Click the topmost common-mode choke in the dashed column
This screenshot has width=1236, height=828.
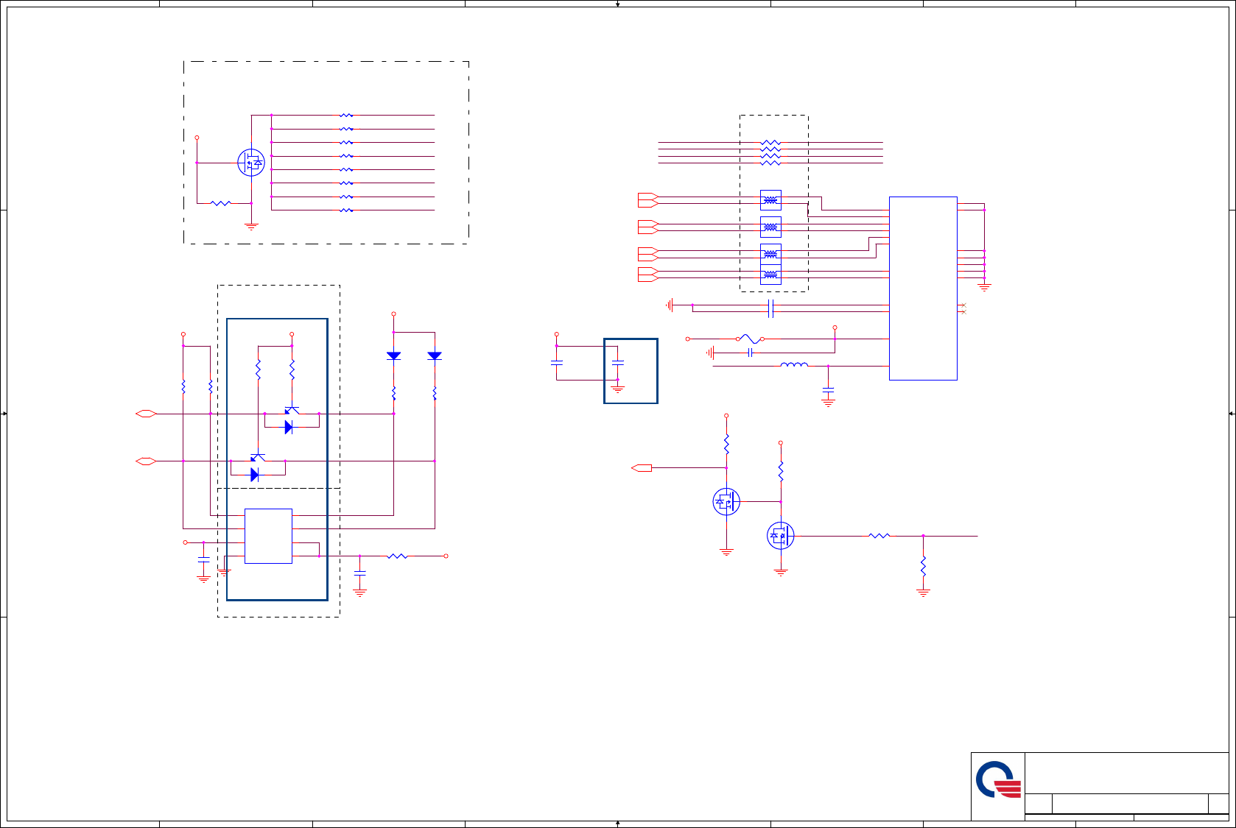(x=770, y=199)
